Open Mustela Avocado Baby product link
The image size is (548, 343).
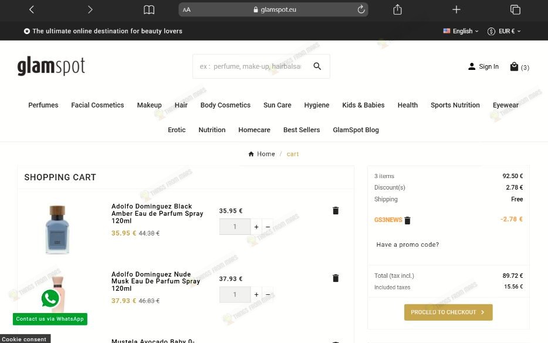click(153, 341)
